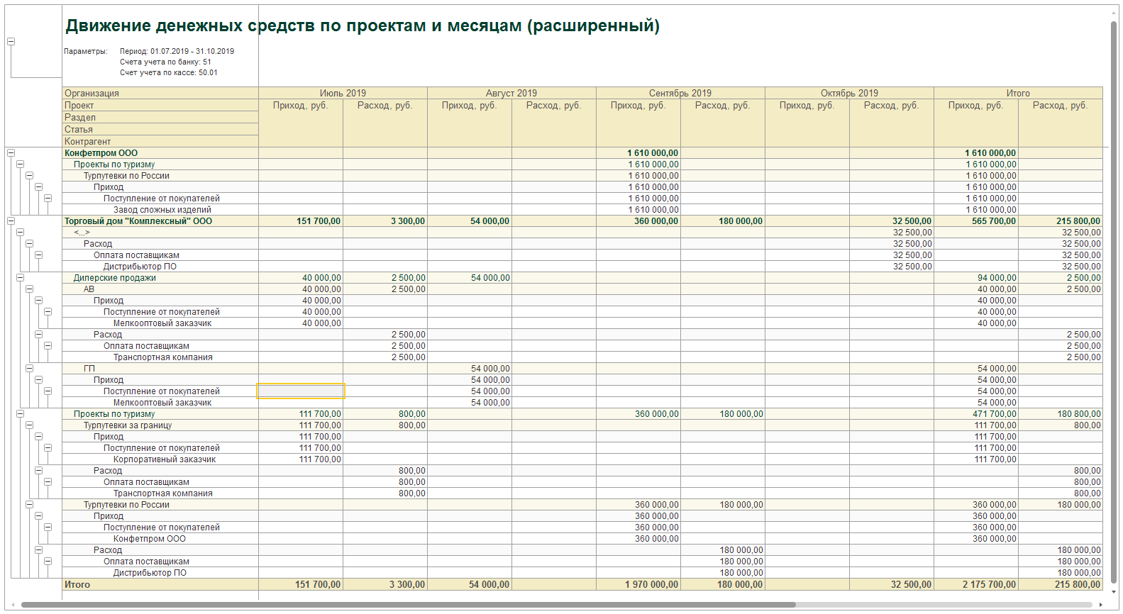The width and height of the screenshot is (1123, 614).
Task: Select the Счет учета по кассе: 50.01 text
Action: pyautogui.click(x=169, y=72)
